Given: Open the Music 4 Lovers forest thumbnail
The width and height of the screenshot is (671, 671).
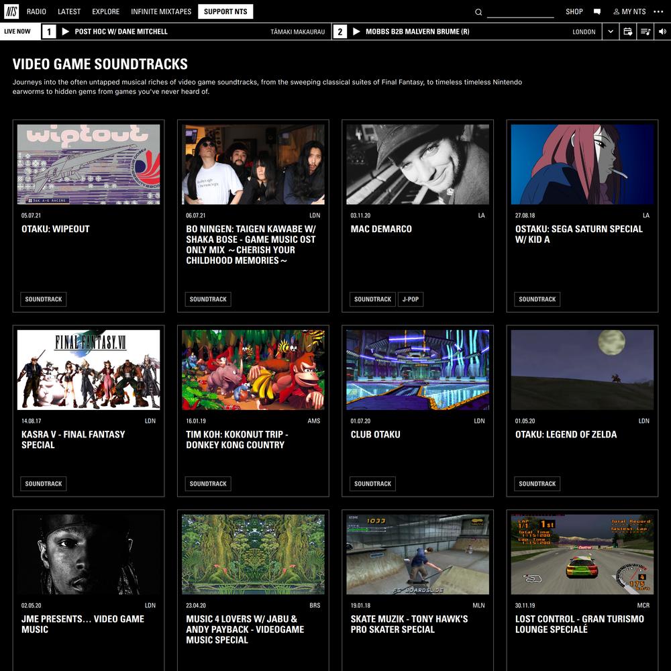Looking at the screenshot, I should [253, 555].
